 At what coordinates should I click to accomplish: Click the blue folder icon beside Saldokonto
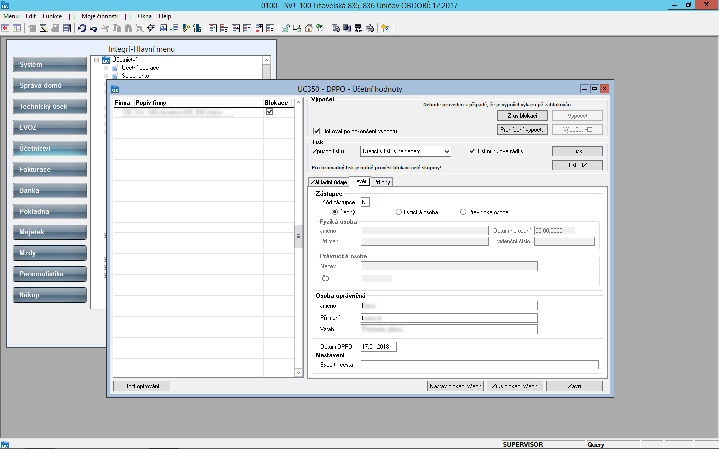click(x=114, y=76)
